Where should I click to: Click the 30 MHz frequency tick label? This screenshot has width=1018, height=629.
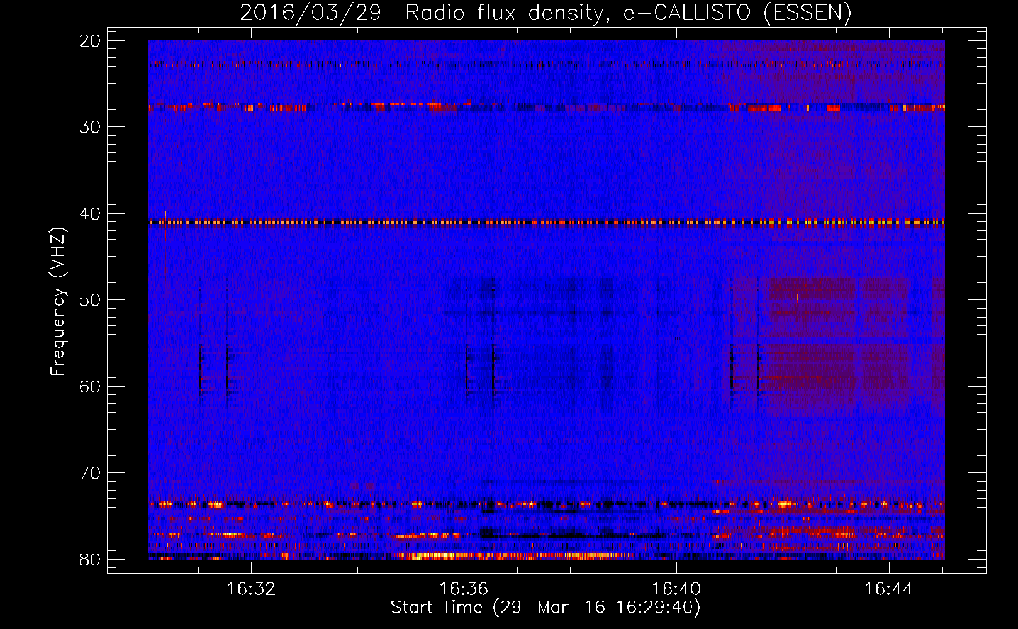(x=91, y=127)
